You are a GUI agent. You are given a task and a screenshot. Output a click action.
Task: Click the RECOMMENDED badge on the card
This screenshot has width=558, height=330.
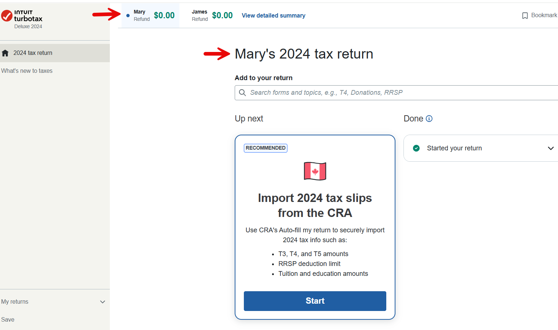pyautogui.click(x=265, y=148)
